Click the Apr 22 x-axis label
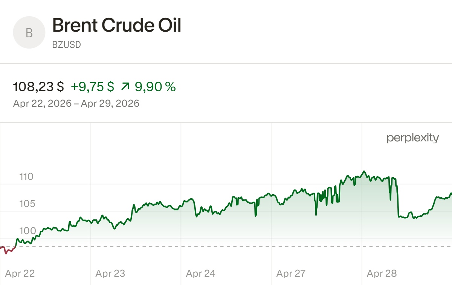Screen dimensions: 452x285 [20, 273]
